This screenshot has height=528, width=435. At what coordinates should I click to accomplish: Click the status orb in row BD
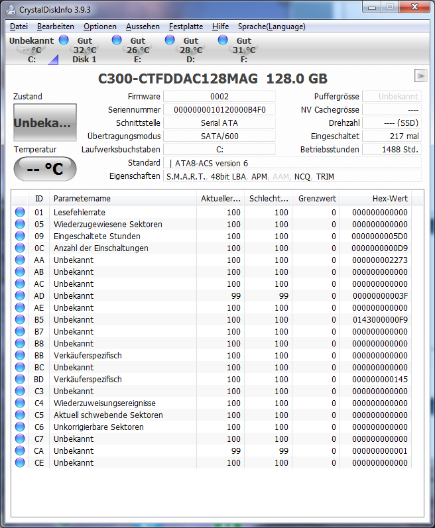tap(20, 379)
